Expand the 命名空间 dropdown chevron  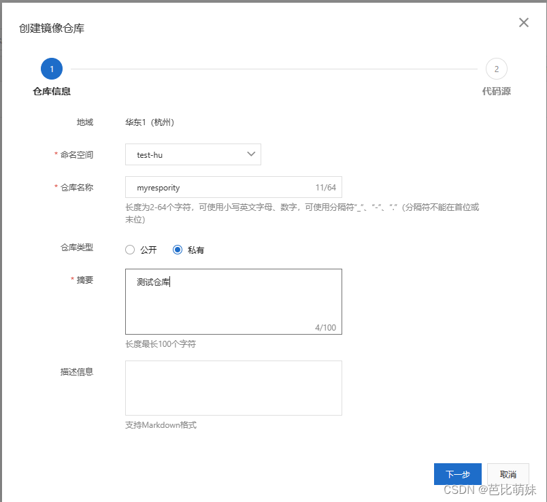point(251,154)
